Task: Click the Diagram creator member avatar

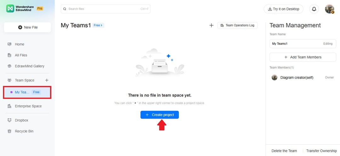Action: [275, 78]
